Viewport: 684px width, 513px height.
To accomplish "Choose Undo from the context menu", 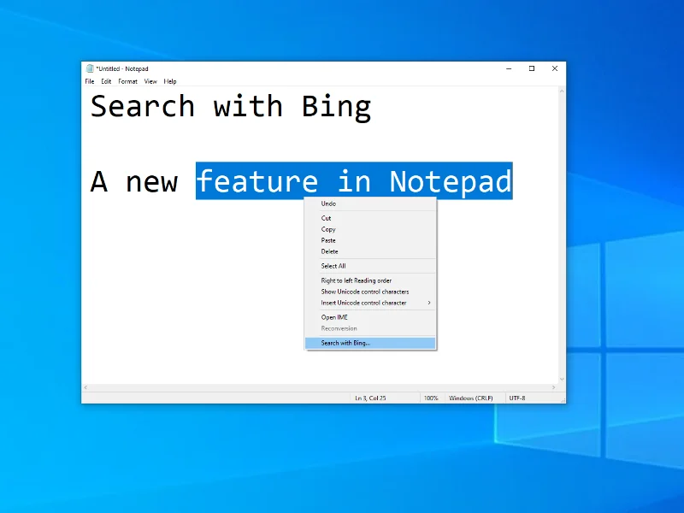I will [x=370, y=203].
